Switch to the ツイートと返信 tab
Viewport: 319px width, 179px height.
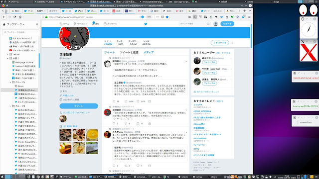click(x=129, y=52)
